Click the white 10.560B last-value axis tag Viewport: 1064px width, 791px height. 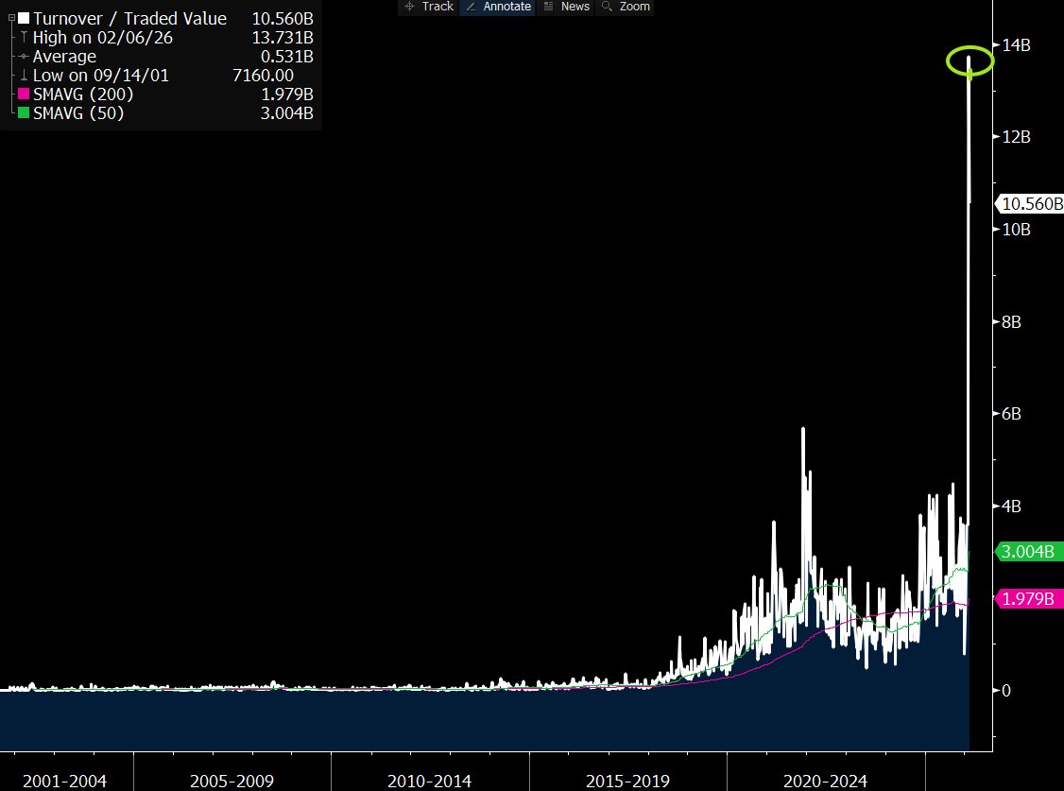(1029, 203)
